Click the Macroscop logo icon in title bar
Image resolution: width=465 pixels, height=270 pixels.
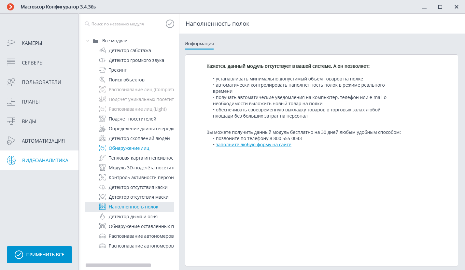point(10,7)
